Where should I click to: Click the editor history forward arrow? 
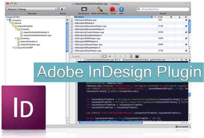coord(81,60)
